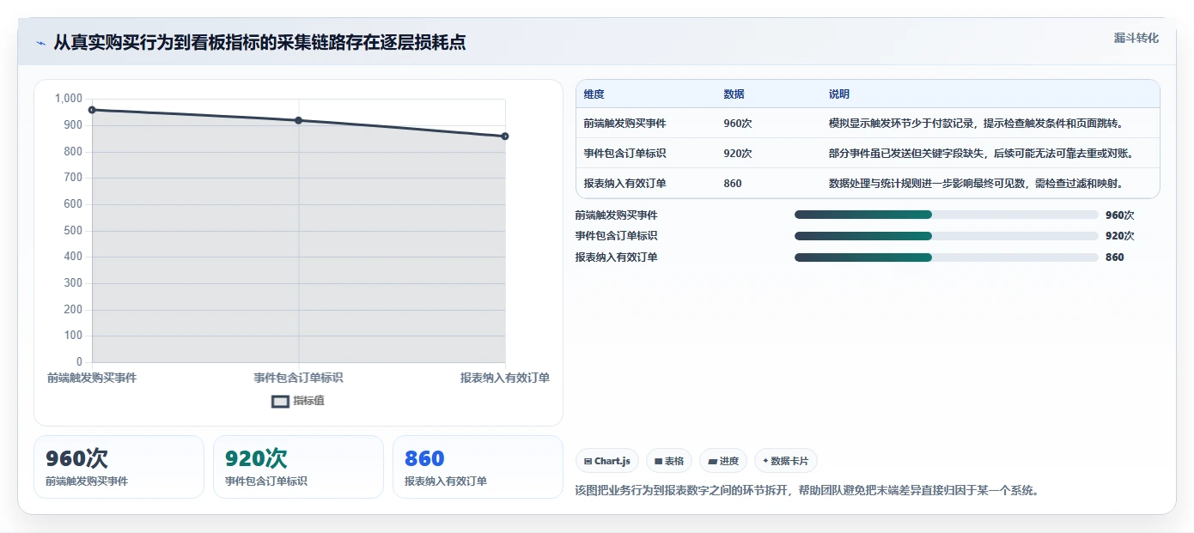Click the 进度 chip
Viewport: 1194px width, 533px height.
(723, 461)
